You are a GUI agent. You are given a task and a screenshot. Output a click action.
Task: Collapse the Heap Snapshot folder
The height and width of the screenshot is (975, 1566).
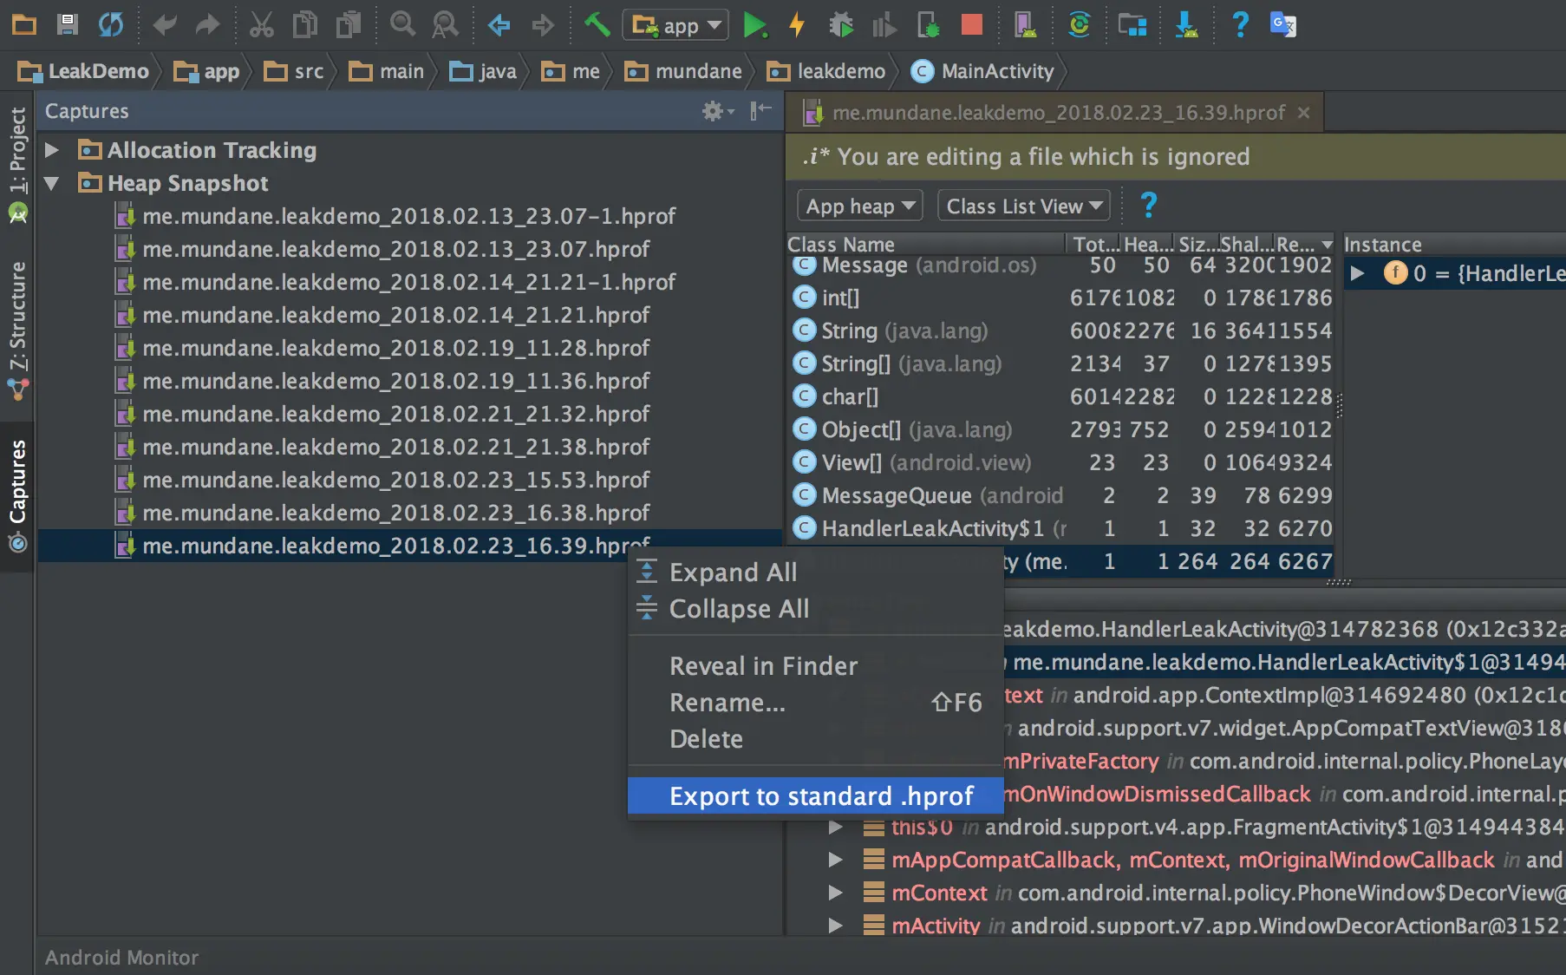click(x=52, y=183)
